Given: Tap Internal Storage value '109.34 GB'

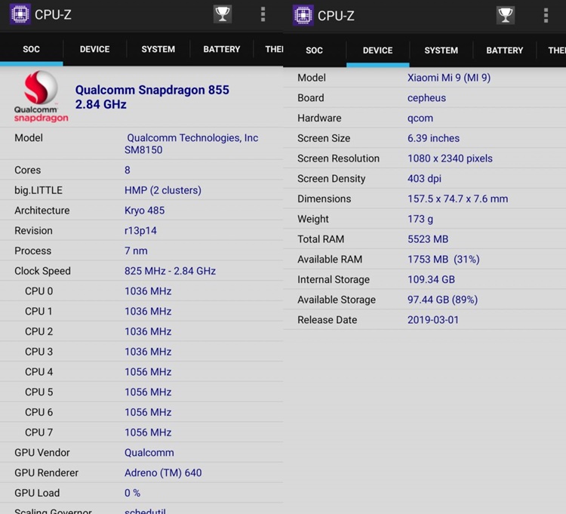Looking at the screenshot, I should (x=431, y=280).
